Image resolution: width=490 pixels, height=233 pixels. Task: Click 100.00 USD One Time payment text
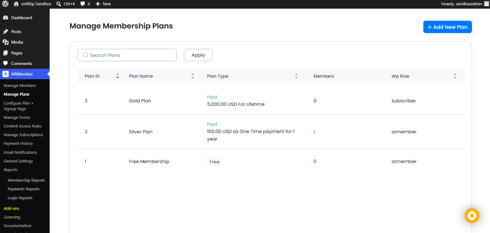pyautogui.click(x=251, y=135)
